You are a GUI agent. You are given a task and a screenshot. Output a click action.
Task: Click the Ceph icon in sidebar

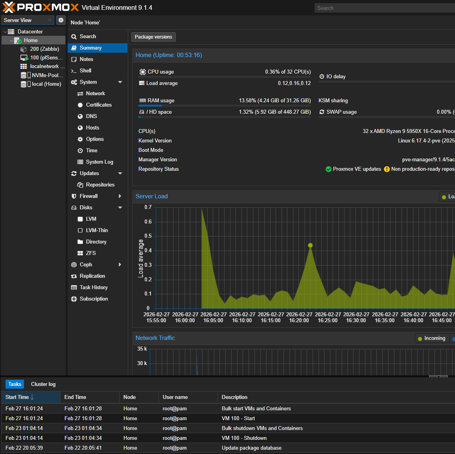(74, 265)
